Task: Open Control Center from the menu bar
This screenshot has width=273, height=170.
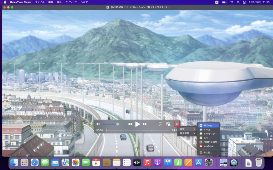Action: click(x=244, y=2)
